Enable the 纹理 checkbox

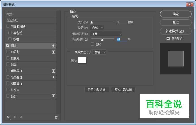pyautogui.click(x=10, y=39)
